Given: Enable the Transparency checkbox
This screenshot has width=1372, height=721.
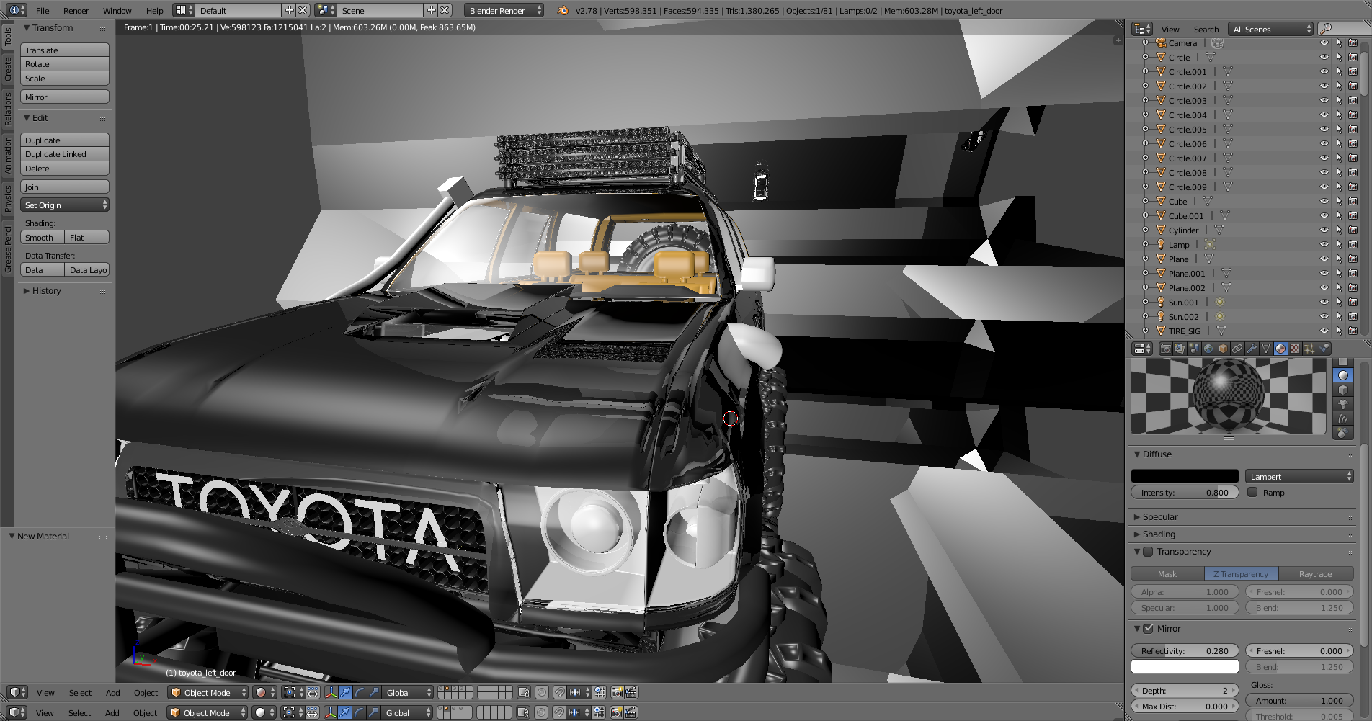Looking at the screenshot, I should tap(1148, 552).
